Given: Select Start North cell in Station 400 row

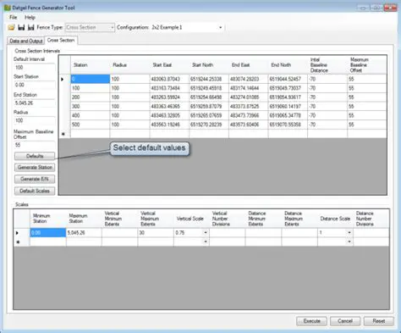Looking at the screenshot, I should (209, 115).
